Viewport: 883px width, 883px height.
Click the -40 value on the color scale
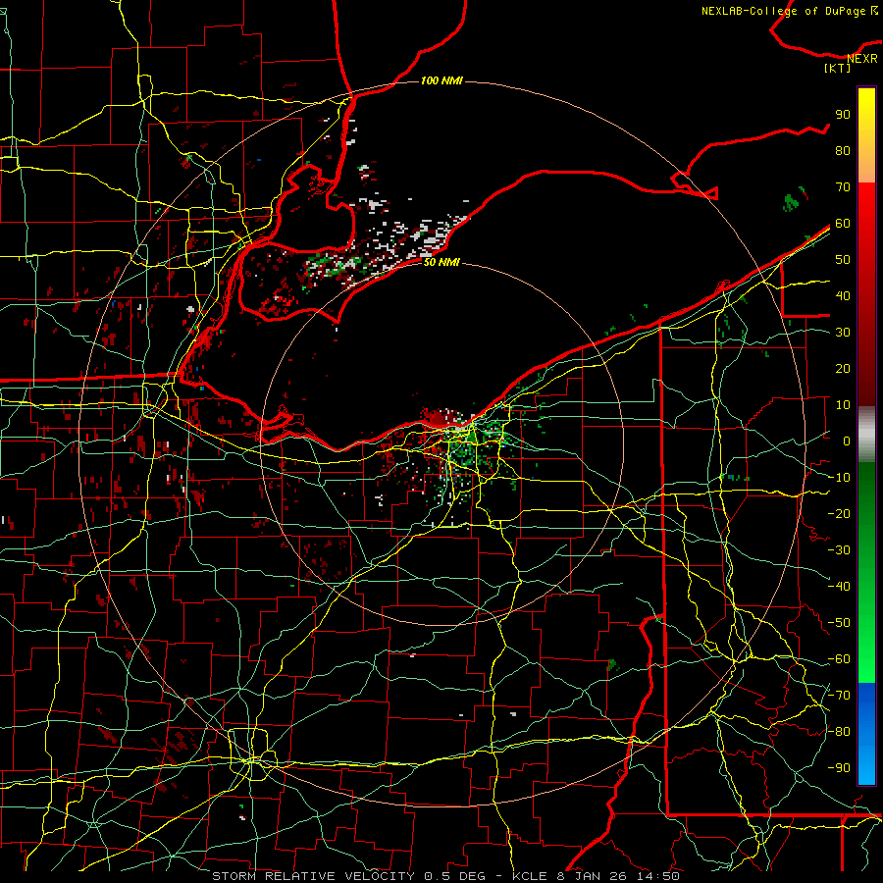point(839,587)
